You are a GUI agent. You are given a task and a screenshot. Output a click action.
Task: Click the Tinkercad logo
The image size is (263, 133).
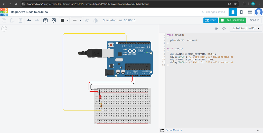pyautogui.click(x=4, y=12)
